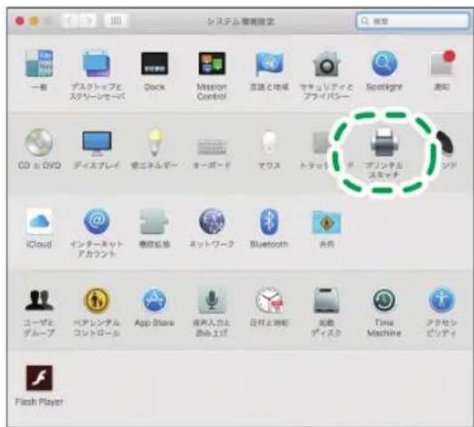Open Sharing folder preferences pane
The width and height of the screenshot is (474, 427).
tap(326, 222)
